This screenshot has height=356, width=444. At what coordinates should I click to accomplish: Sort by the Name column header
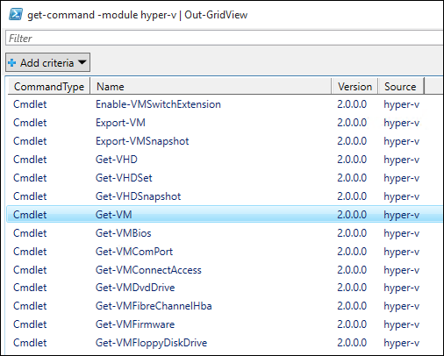coord(211,87)
